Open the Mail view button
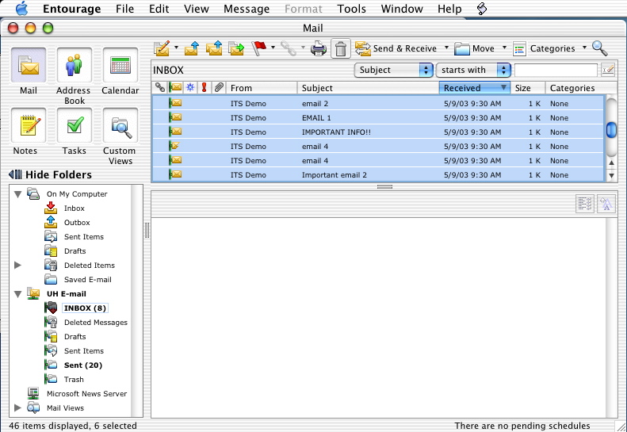This screenshot has width=627, height=432. [x=29, y=65]
